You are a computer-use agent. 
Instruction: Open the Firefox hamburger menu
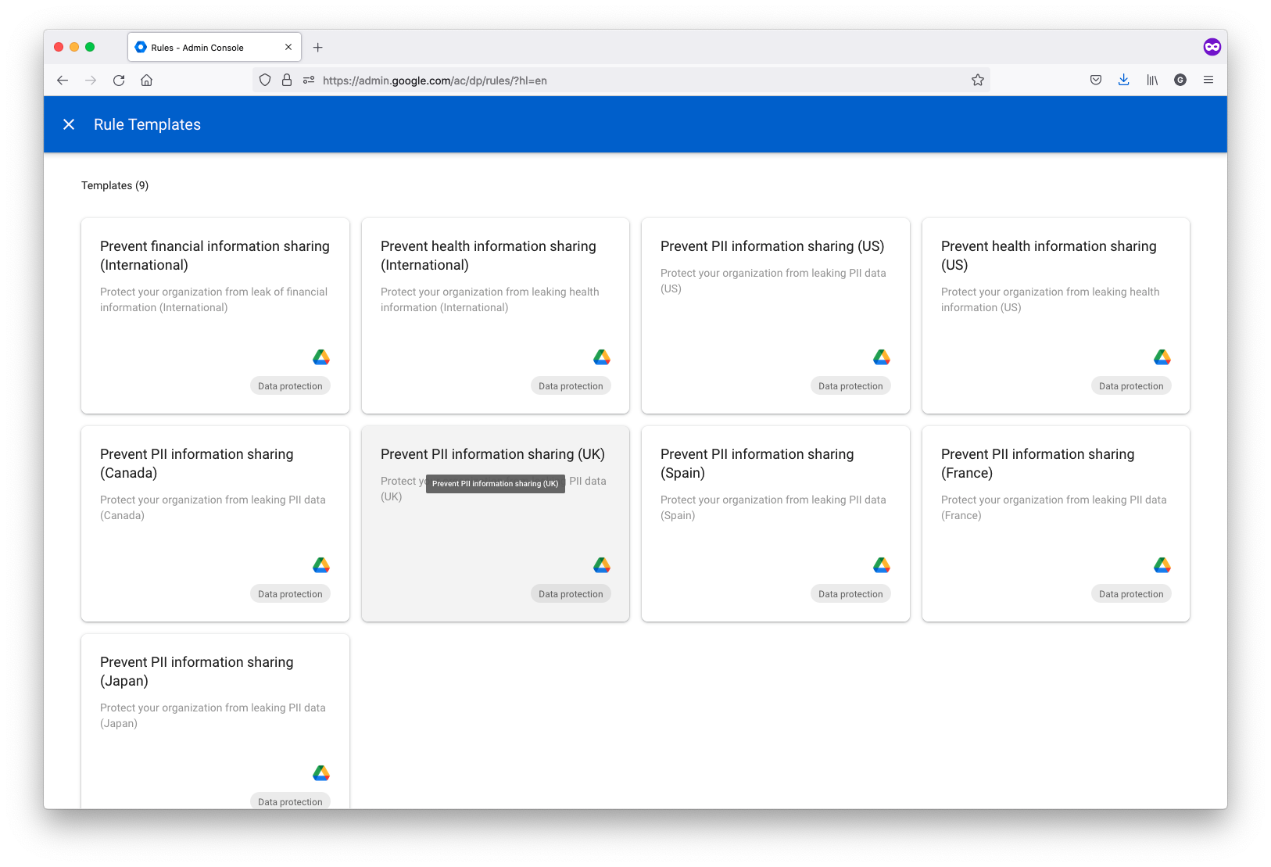(1208, 80)
